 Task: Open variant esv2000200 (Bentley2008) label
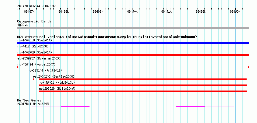pyautogui.click(x=54, y=76)
